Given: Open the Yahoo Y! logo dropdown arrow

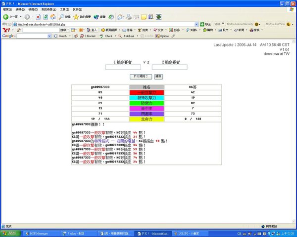Looking at the screenshot, I should pyautogui.click(x=13, y=30).
